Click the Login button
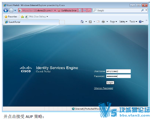 coord(110,83)
